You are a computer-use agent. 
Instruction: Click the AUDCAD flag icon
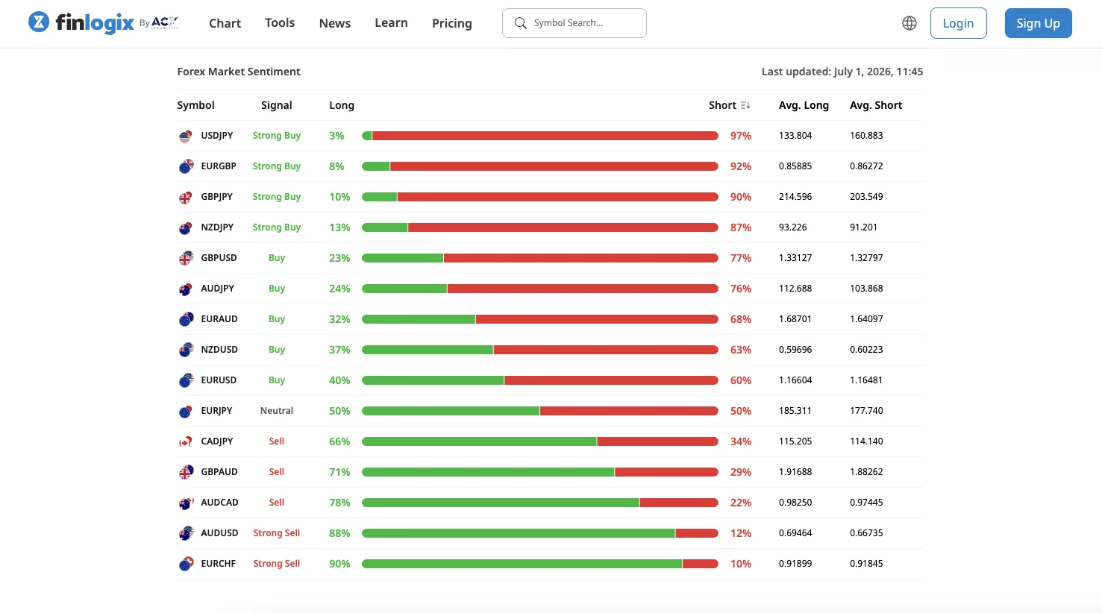186,503
